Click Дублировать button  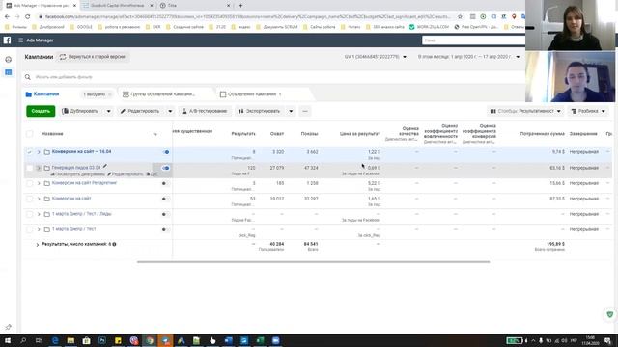pos(80,112)
